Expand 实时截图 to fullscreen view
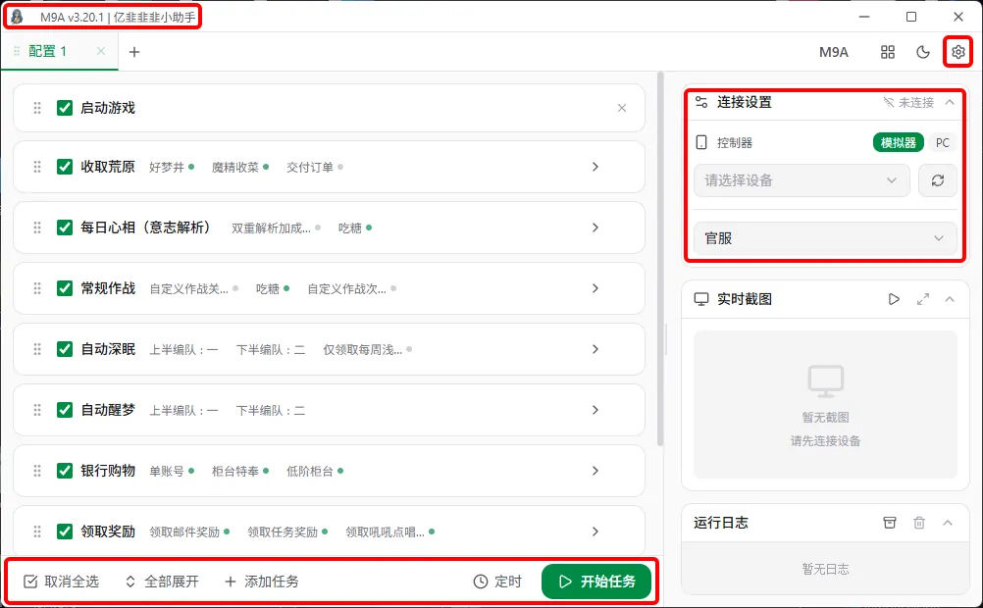983x608 pixels. (923, 299)
